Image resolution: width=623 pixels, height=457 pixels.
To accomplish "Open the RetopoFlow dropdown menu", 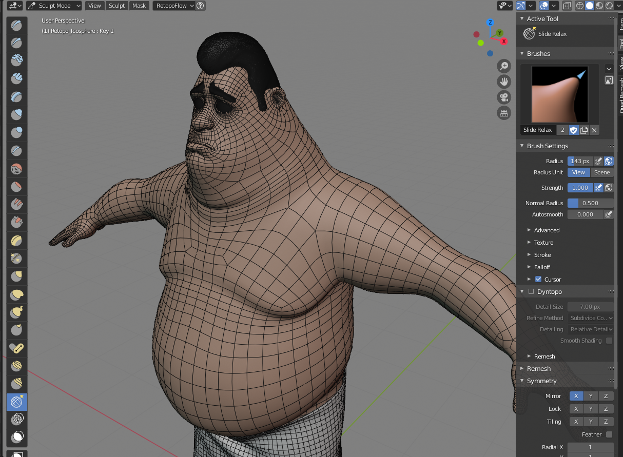I will click(173, 6).
